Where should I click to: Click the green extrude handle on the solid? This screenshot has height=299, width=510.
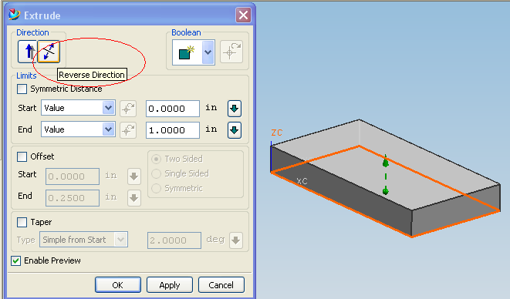click(x=386, y=163)
